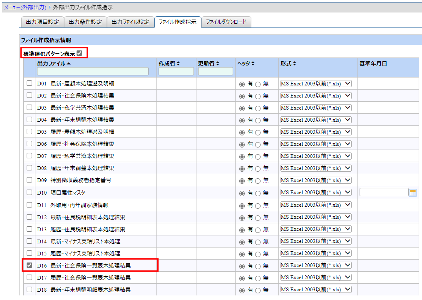Switch to 出力ファイル設定 tab
Screen dimensions: 422x300
point(131,22)
